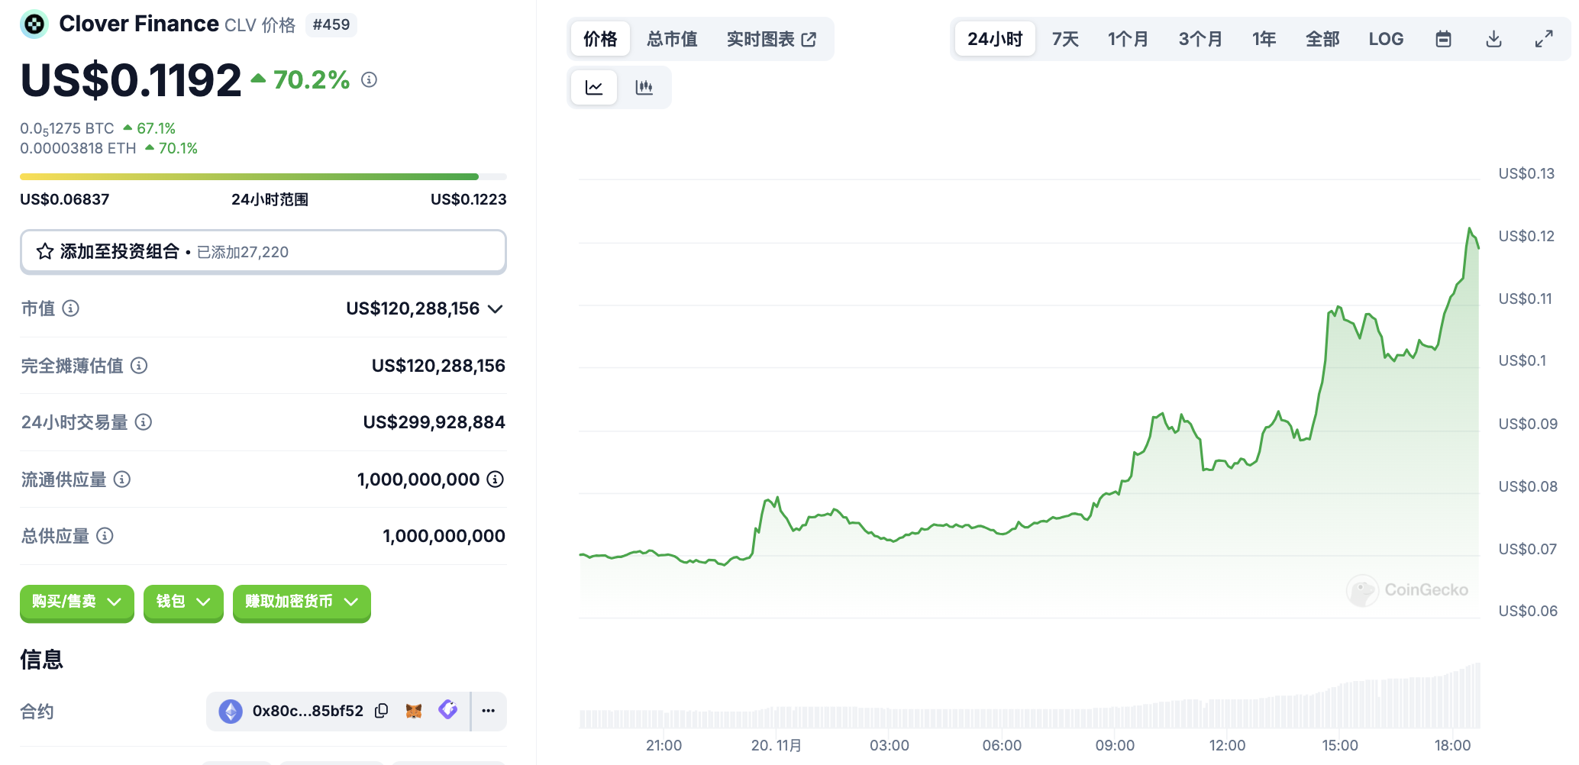Open the 钱包 dropdown

pos(183,602)
